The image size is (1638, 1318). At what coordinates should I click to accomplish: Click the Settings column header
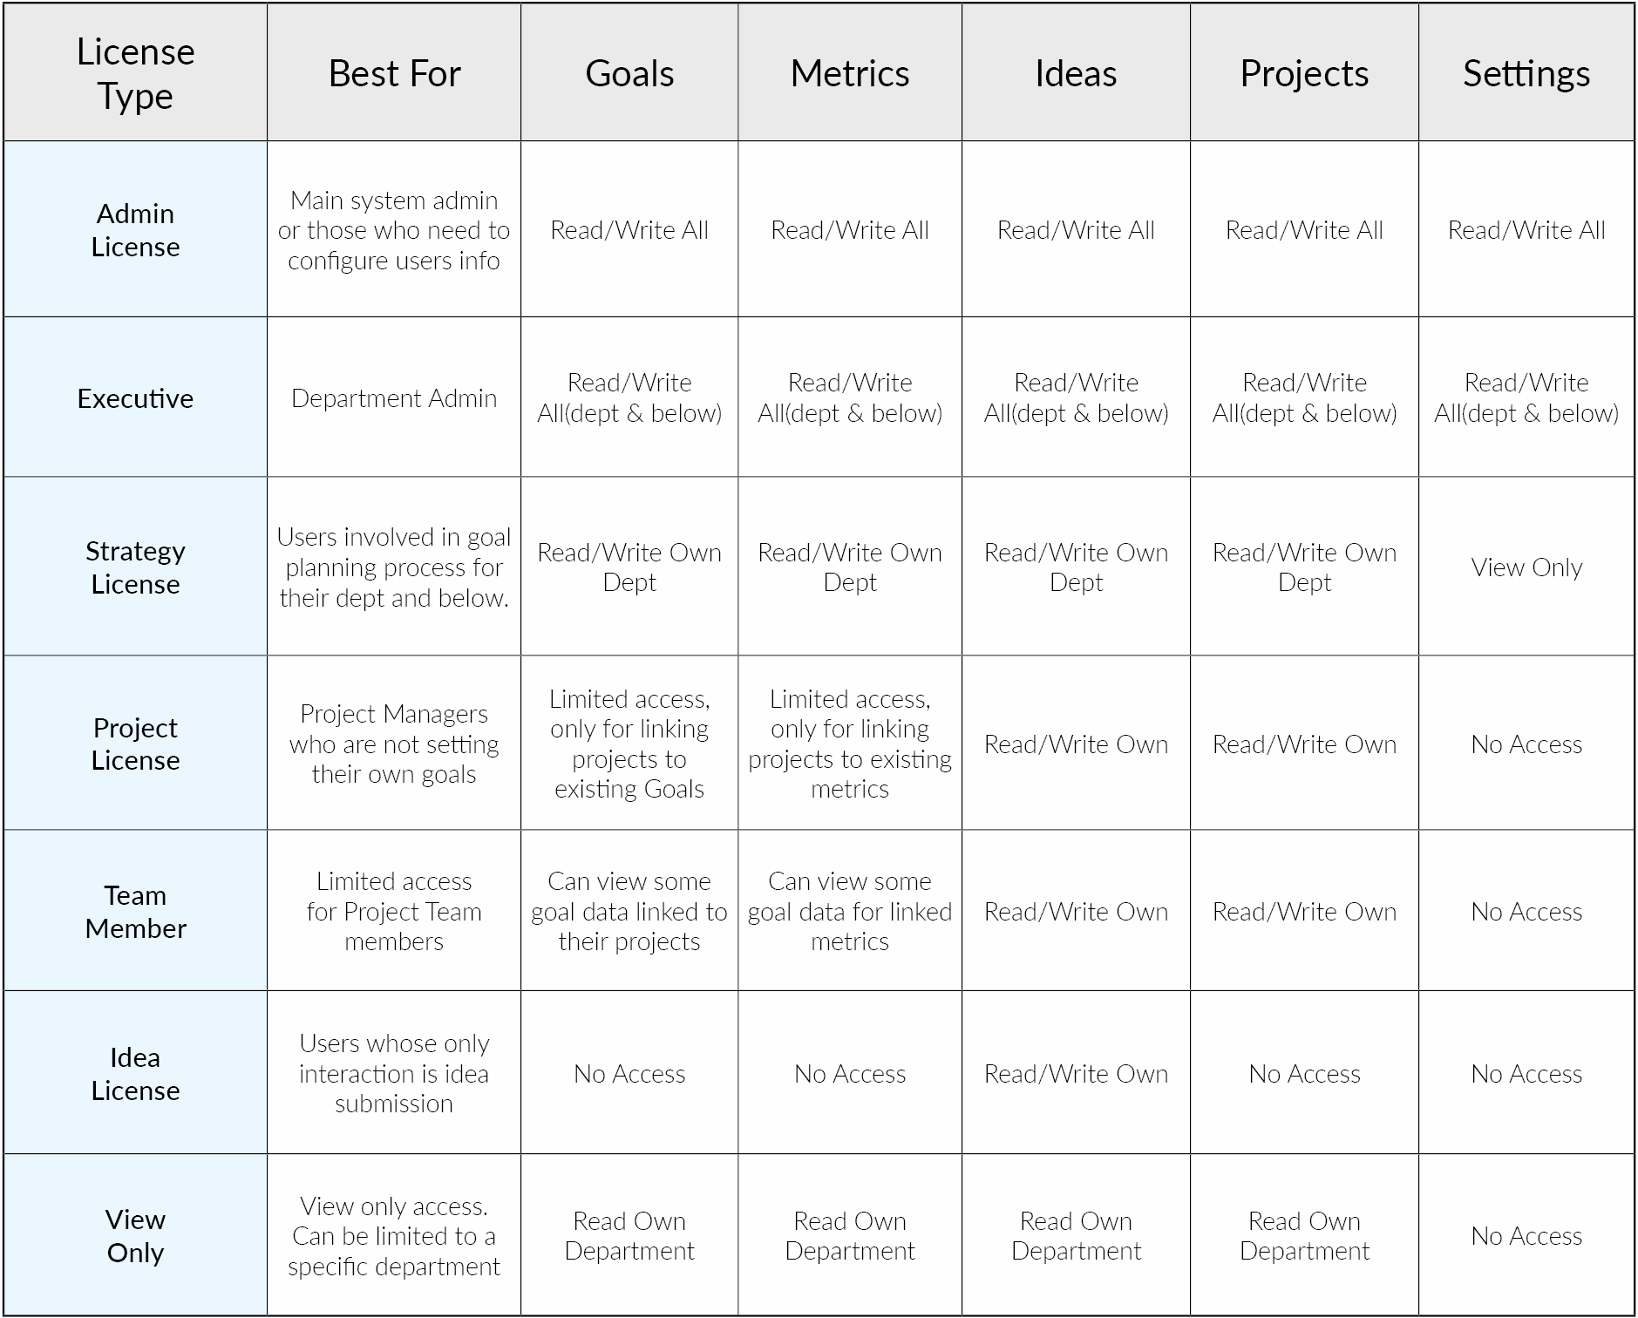(x=1526, y=72)
